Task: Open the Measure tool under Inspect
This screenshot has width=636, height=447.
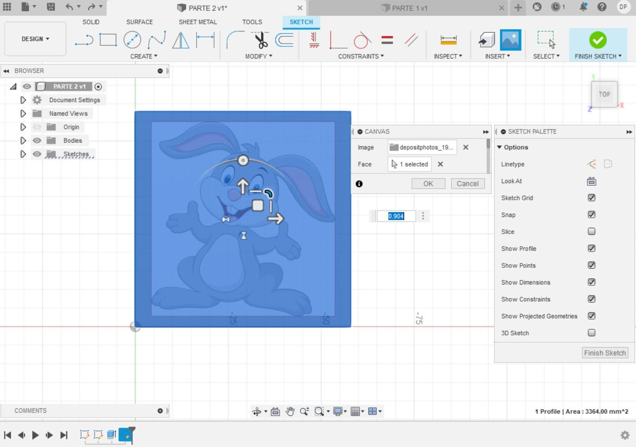Action: tap(448, 40)
